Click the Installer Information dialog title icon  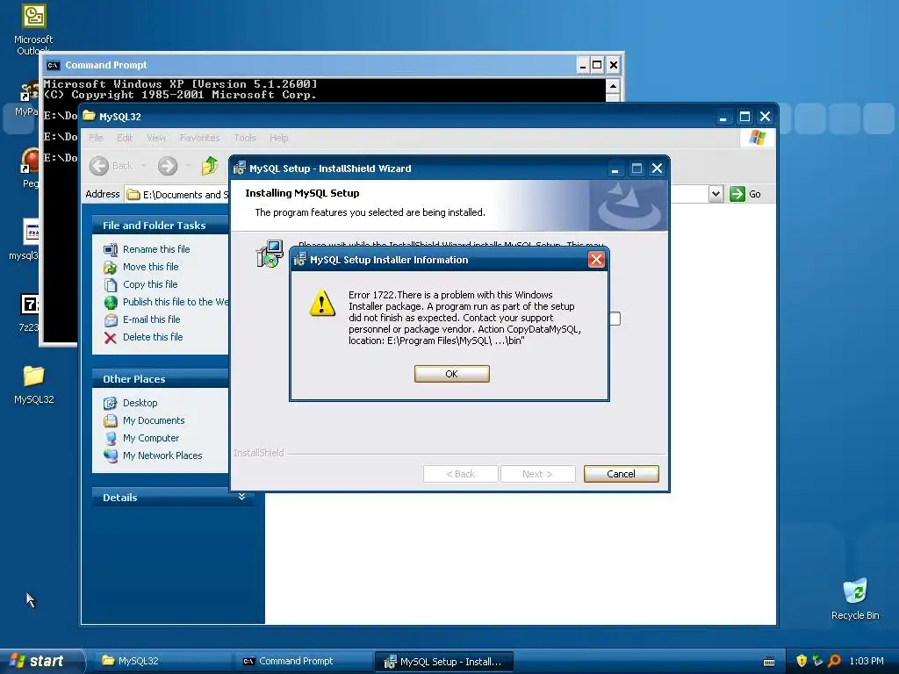tap(300, 260)
